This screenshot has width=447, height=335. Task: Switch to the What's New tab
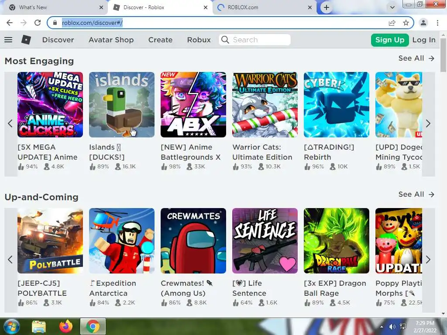pyautogui.click(x=54, y=7)
